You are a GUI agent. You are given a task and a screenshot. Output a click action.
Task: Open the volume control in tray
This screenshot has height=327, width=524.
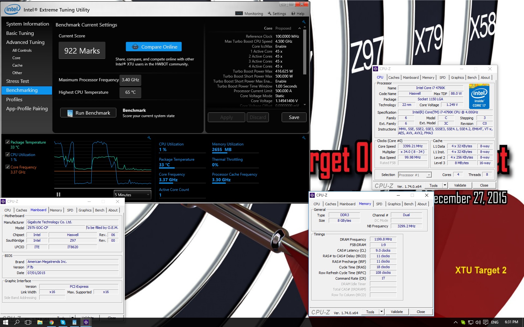pyautogui.click(x=478, y=322)
